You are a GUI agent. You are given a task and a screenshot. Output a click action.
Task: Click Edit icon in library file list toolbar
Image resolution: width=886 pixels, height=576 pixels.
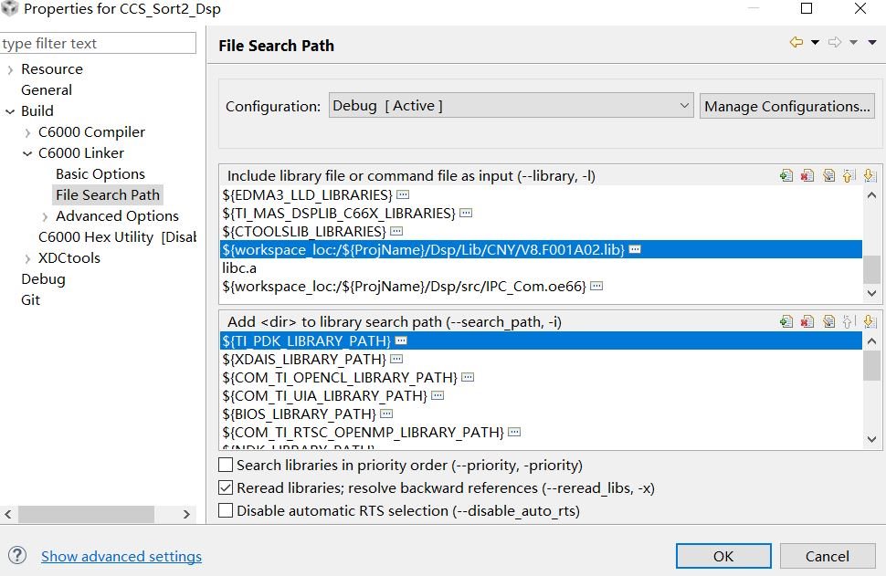pyautogui.click(x=828, y=176)
